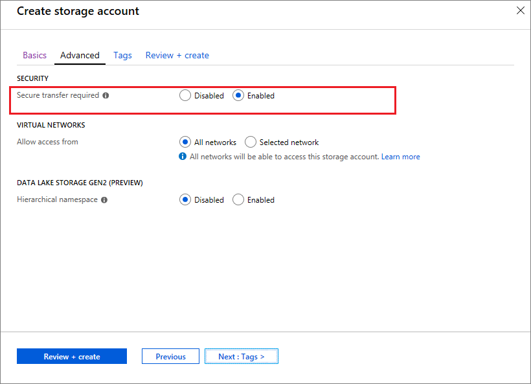This screenshot has height=384, width=531.
Task: Set Secure transfer required to Disabled
Action: pos(185,96)
